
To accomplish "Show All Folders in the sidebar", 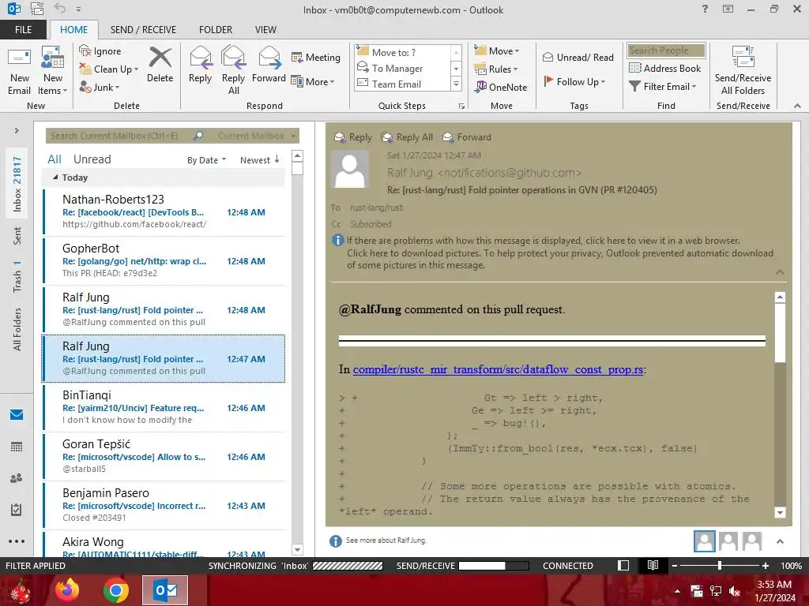I will coord(17,329).
